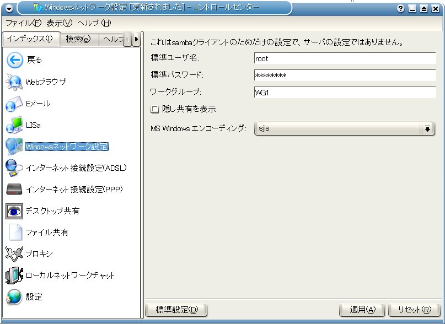
Task: Click the ワークグループ field containing WG1
Action: pyautogui.click(x=345, y=92)
